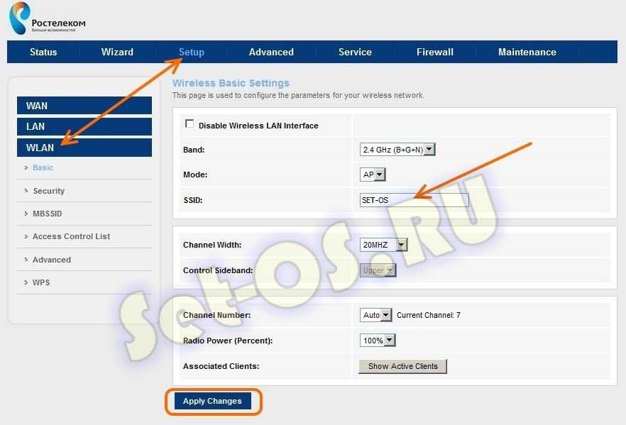Open the Status menu tab
The width and height of the screenshot is (626, 425).
coord(43,52)
